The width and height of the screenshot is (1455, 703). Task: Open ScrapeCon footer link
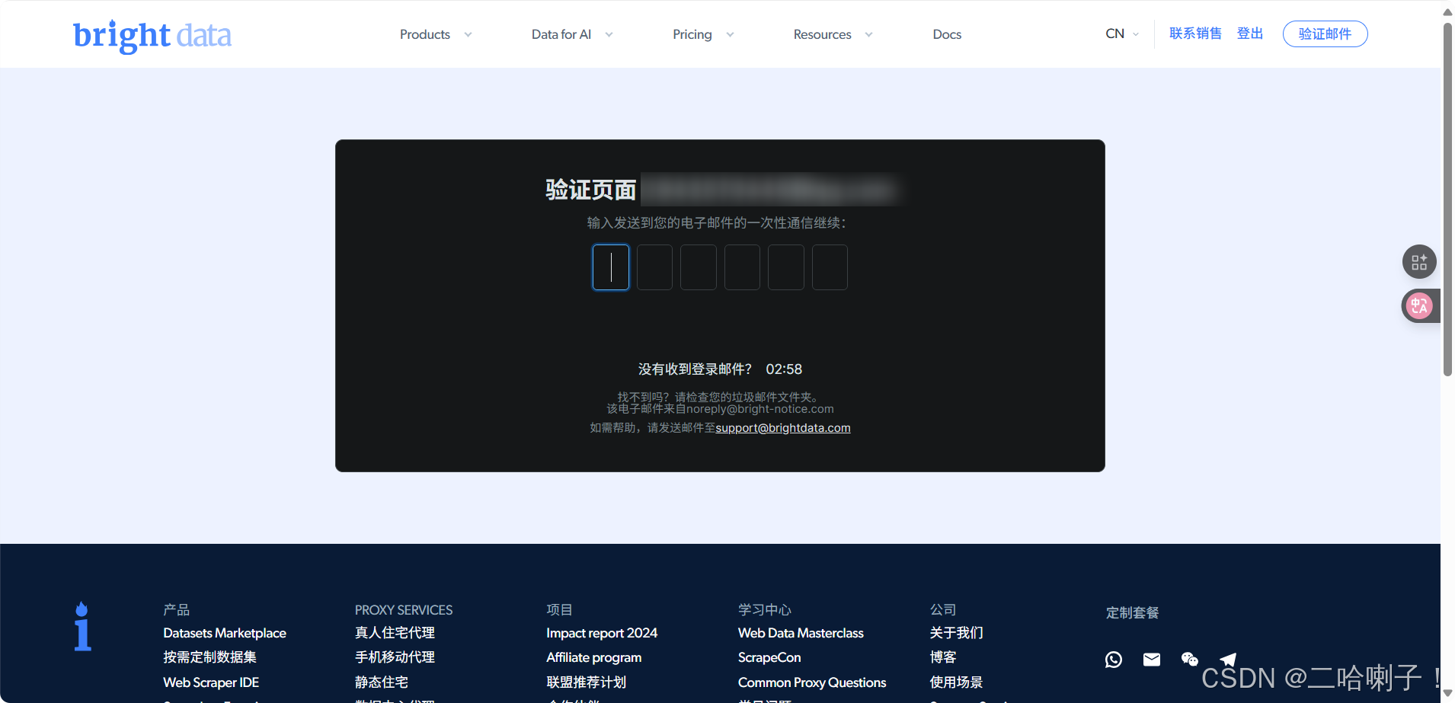(769, 657)
